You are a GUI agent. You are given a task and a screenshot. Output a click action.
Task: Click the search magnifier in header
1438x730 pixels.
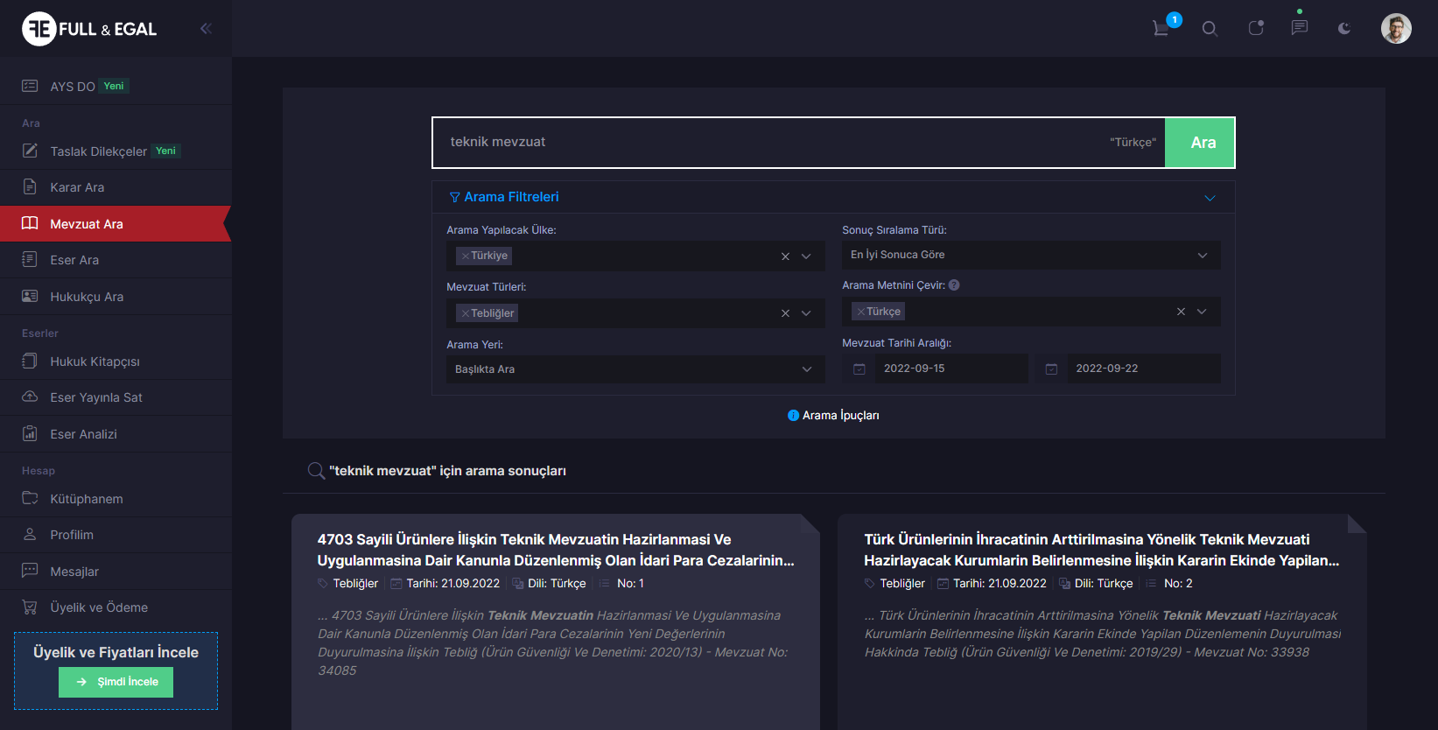tap(1210, 29)
